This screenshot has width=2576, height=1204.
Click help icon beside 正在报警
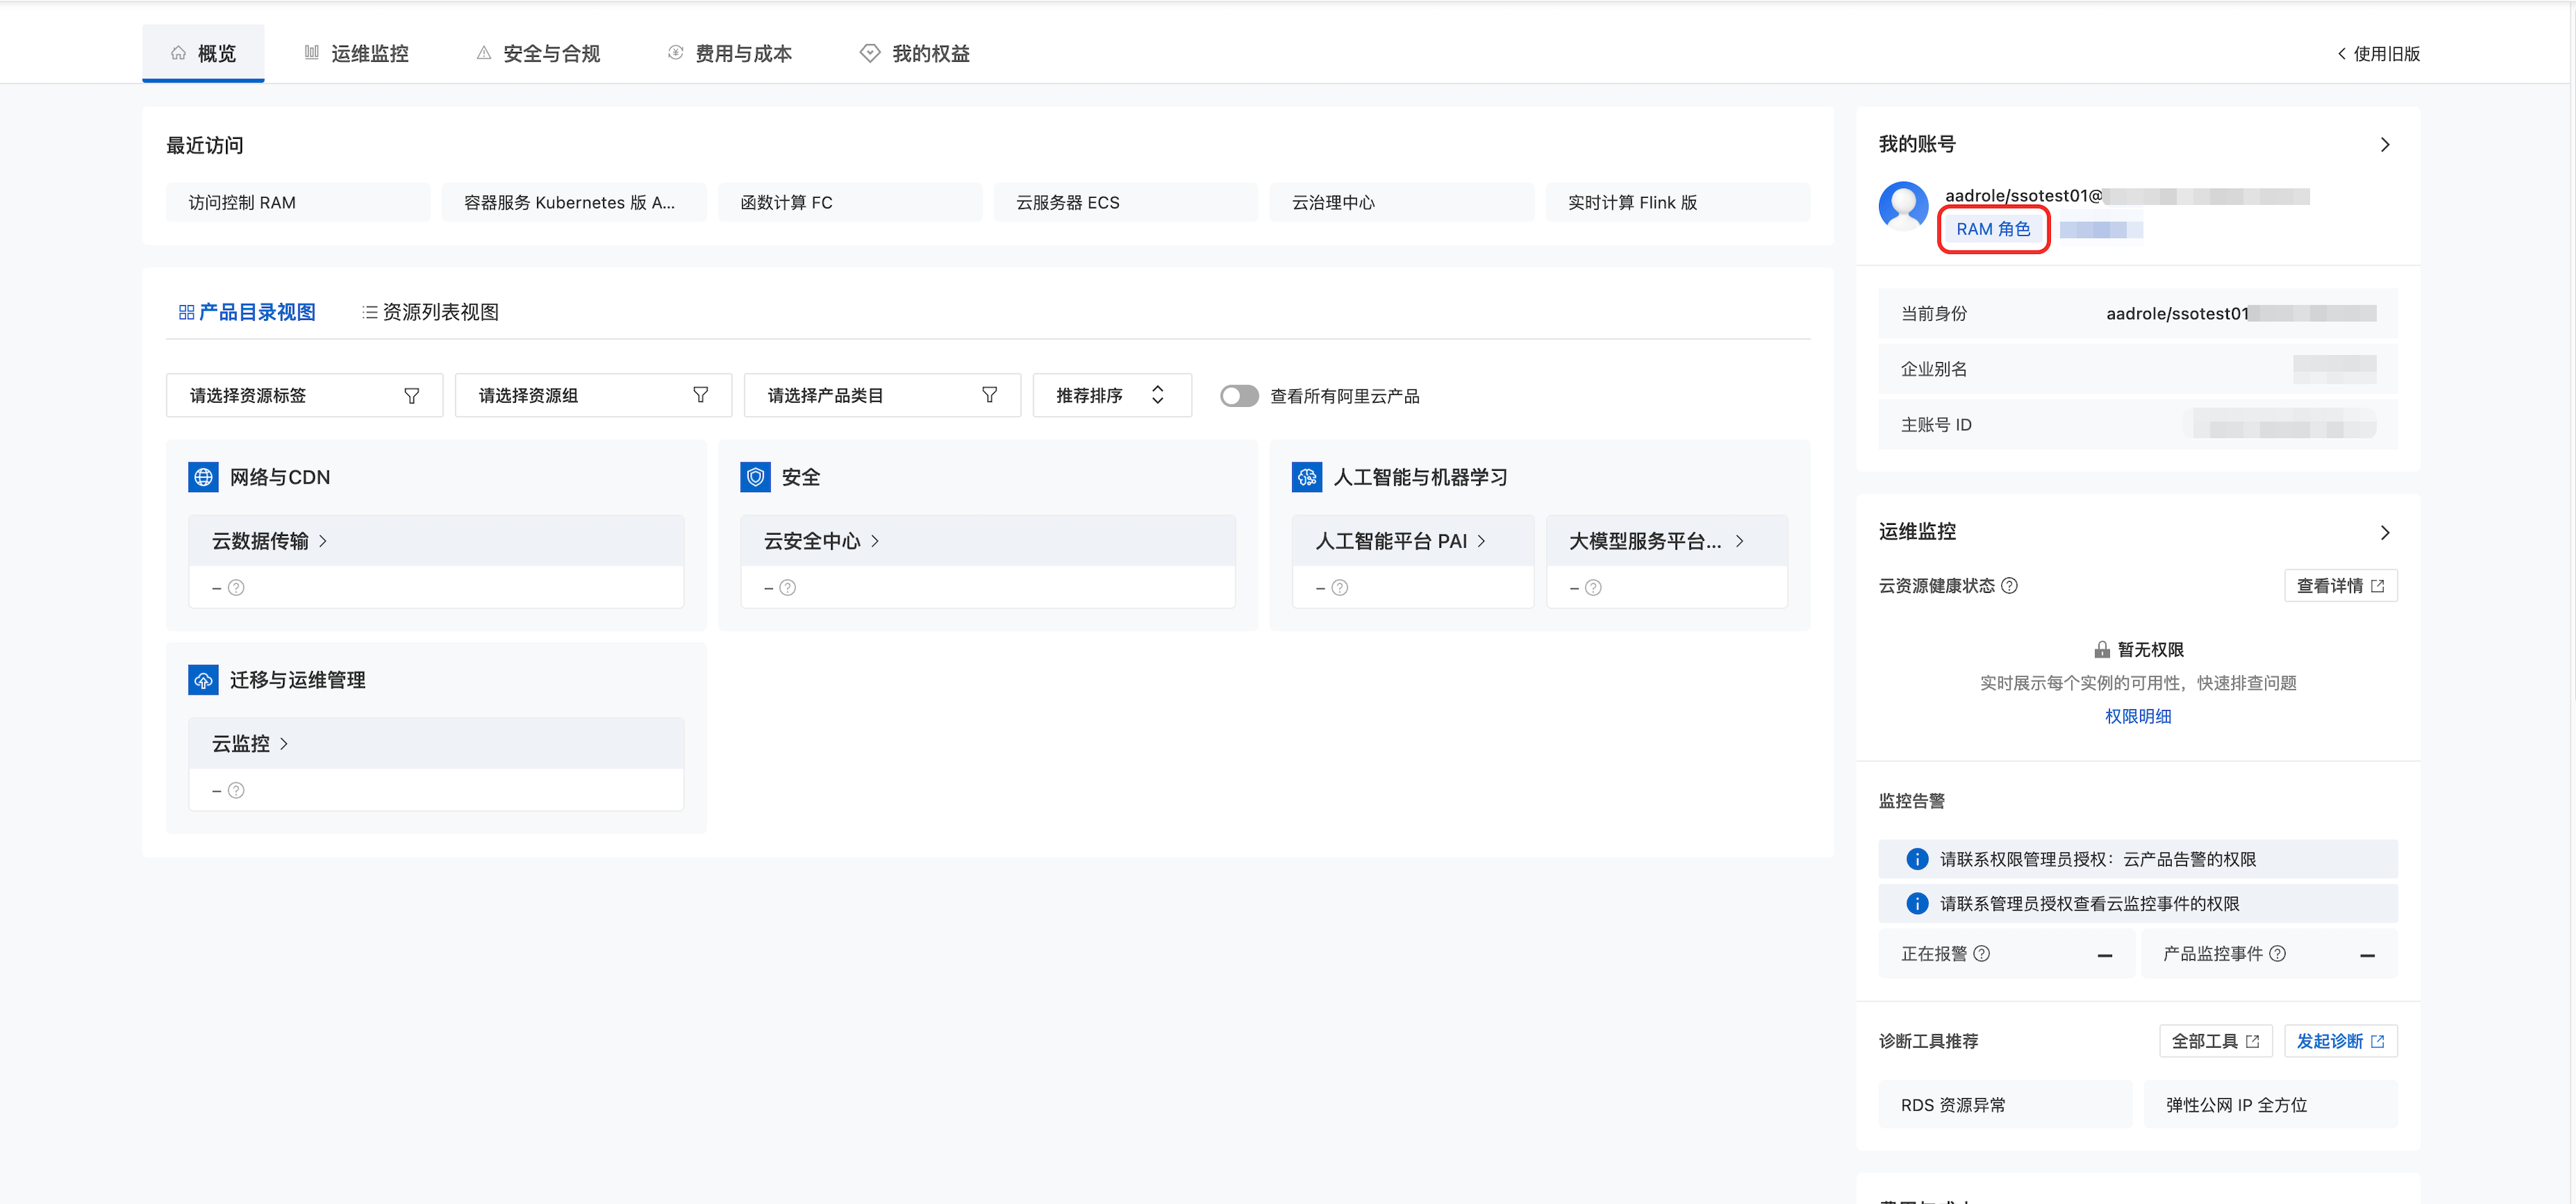point(1981,953)
